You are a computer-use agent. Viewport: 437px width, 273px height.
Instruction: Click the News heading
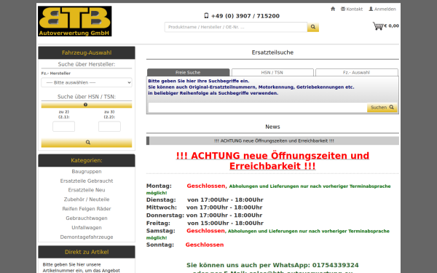[272, 127]
